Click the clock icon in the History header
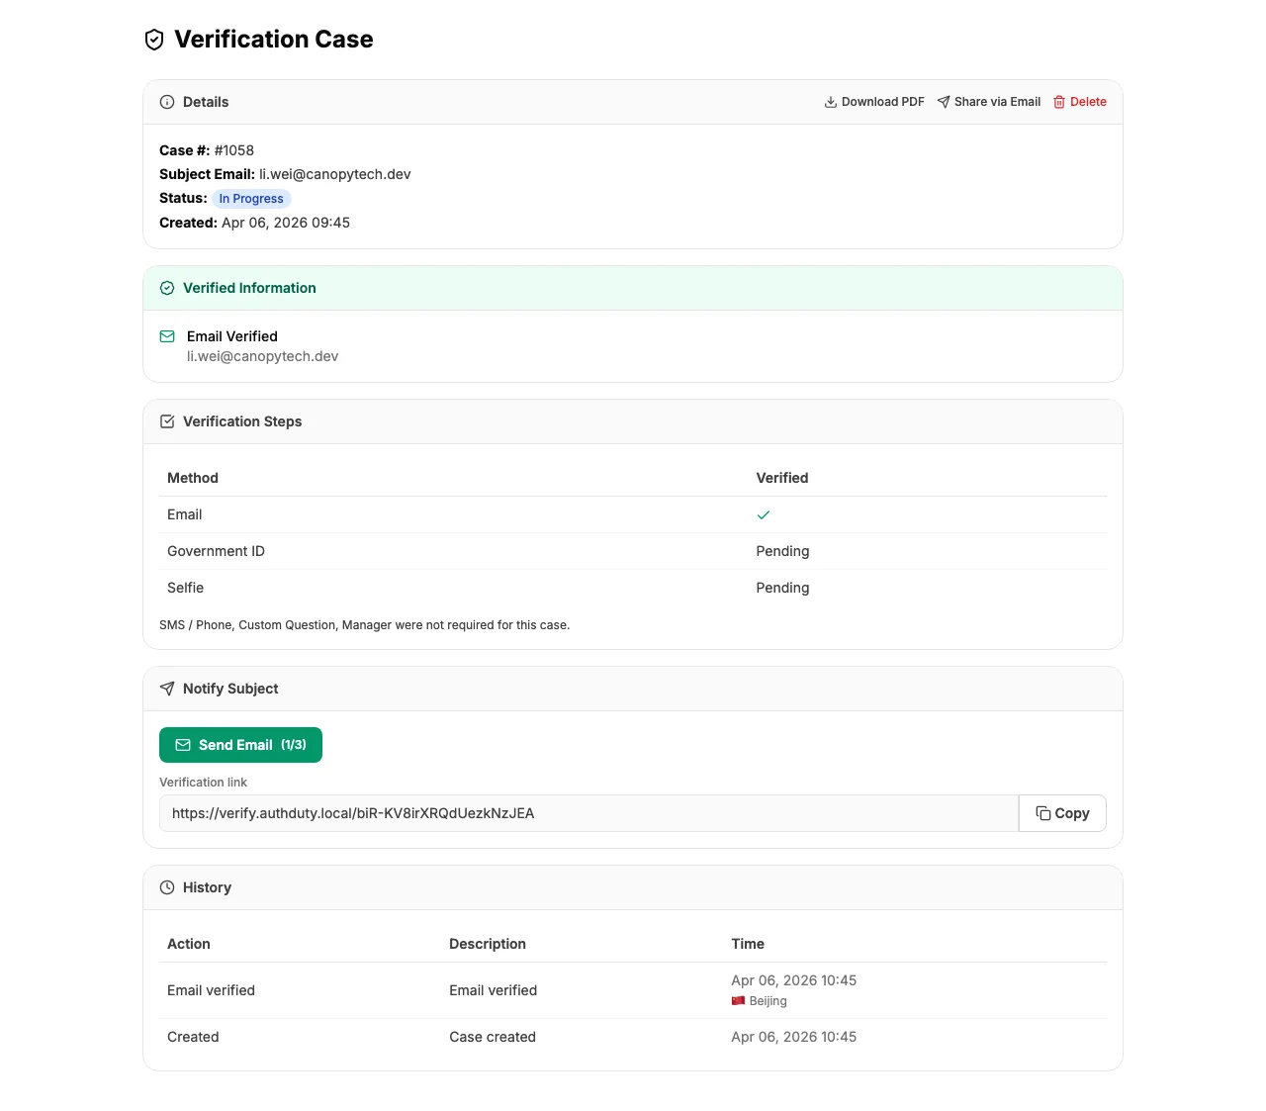This screenshot has height=1111, width=1266. (167, 887)
